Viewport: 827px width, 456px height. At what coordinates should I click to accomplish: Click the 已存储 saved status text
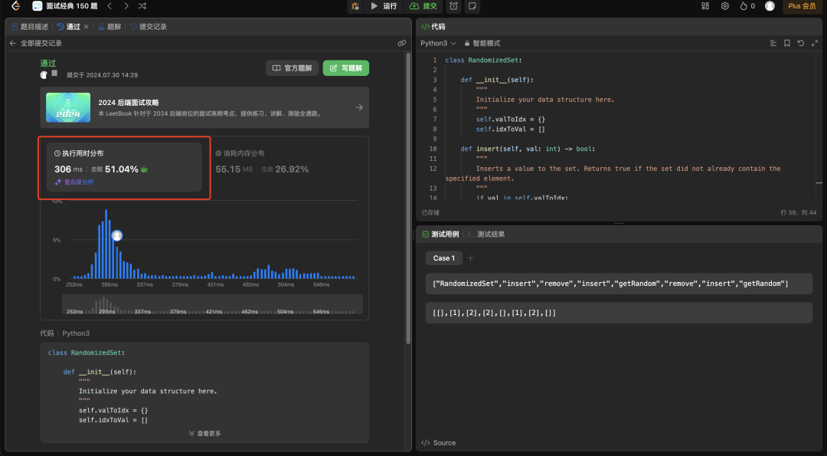(x=430, y=213)
